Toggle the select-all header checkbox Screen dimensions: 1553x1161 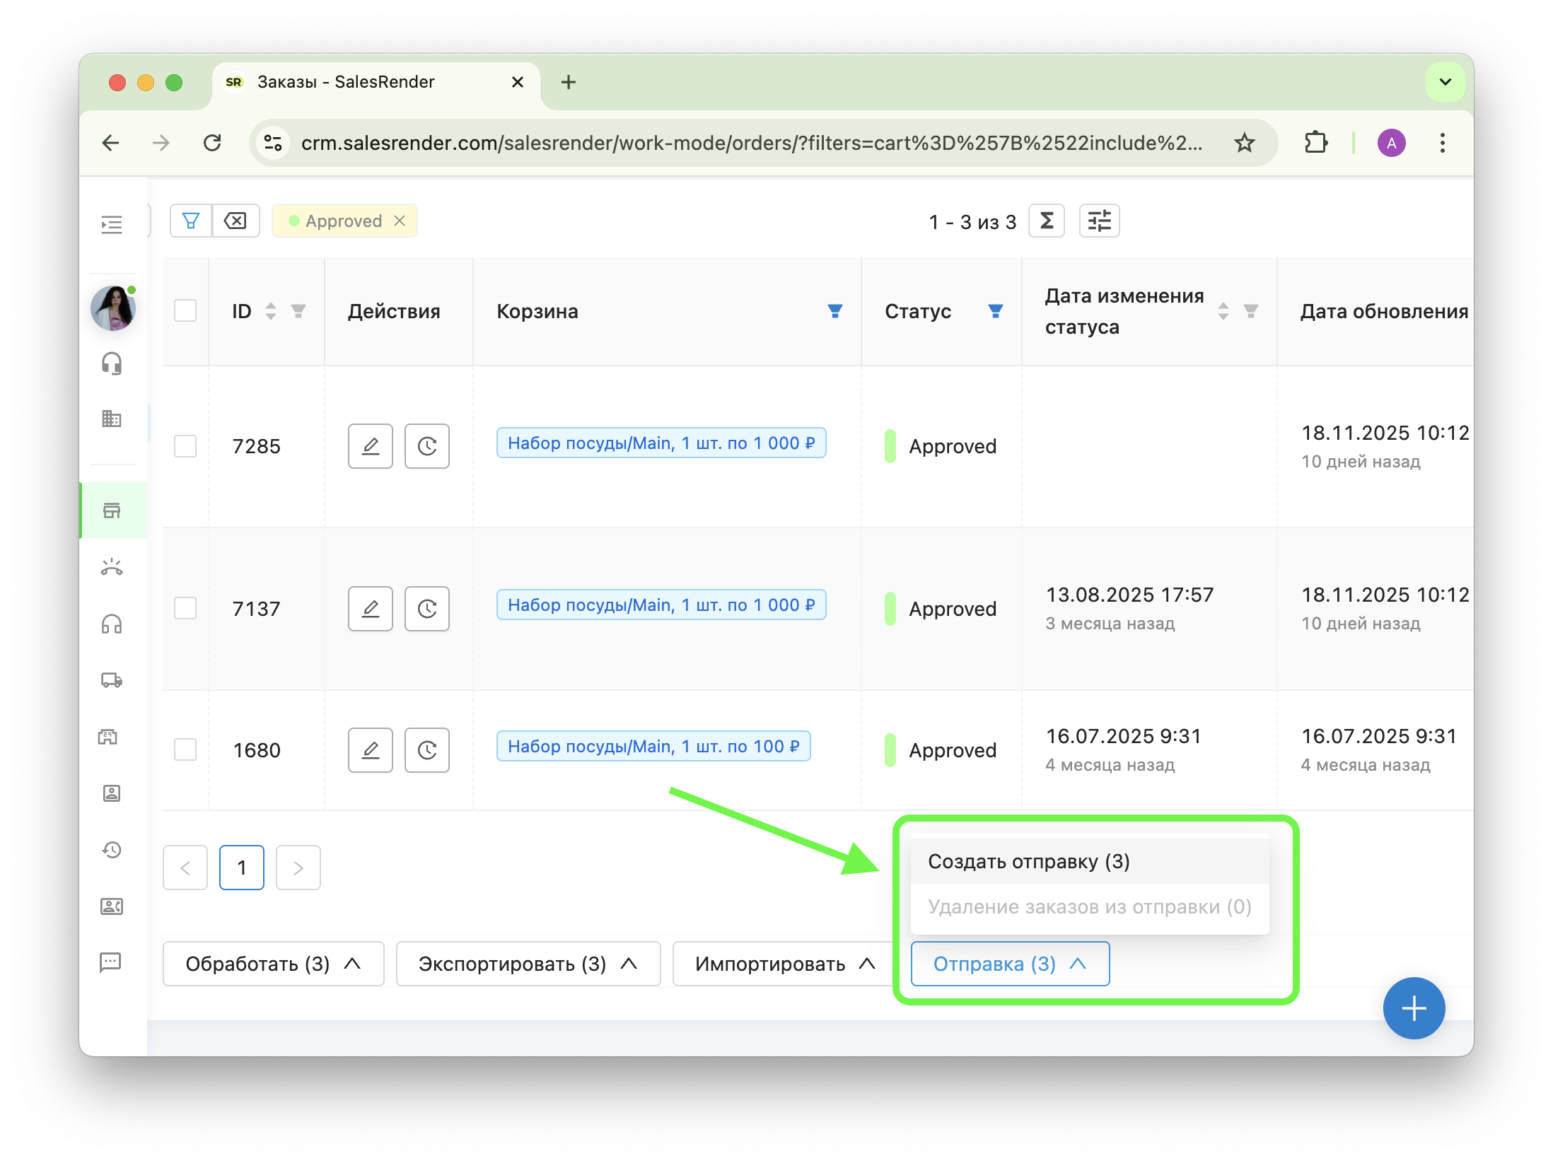point(185,310)
